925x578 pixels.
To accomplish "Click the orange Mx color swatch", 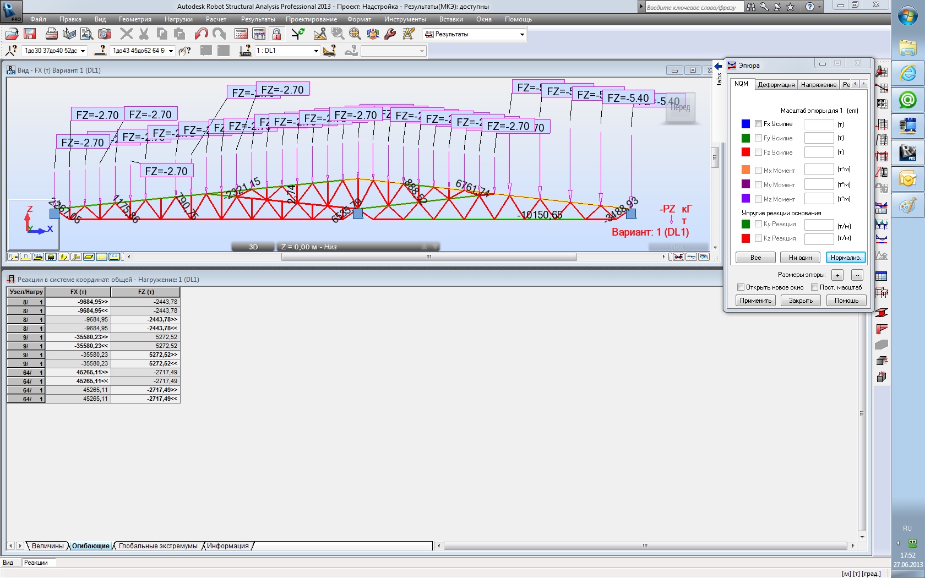I will click(746, 170).
